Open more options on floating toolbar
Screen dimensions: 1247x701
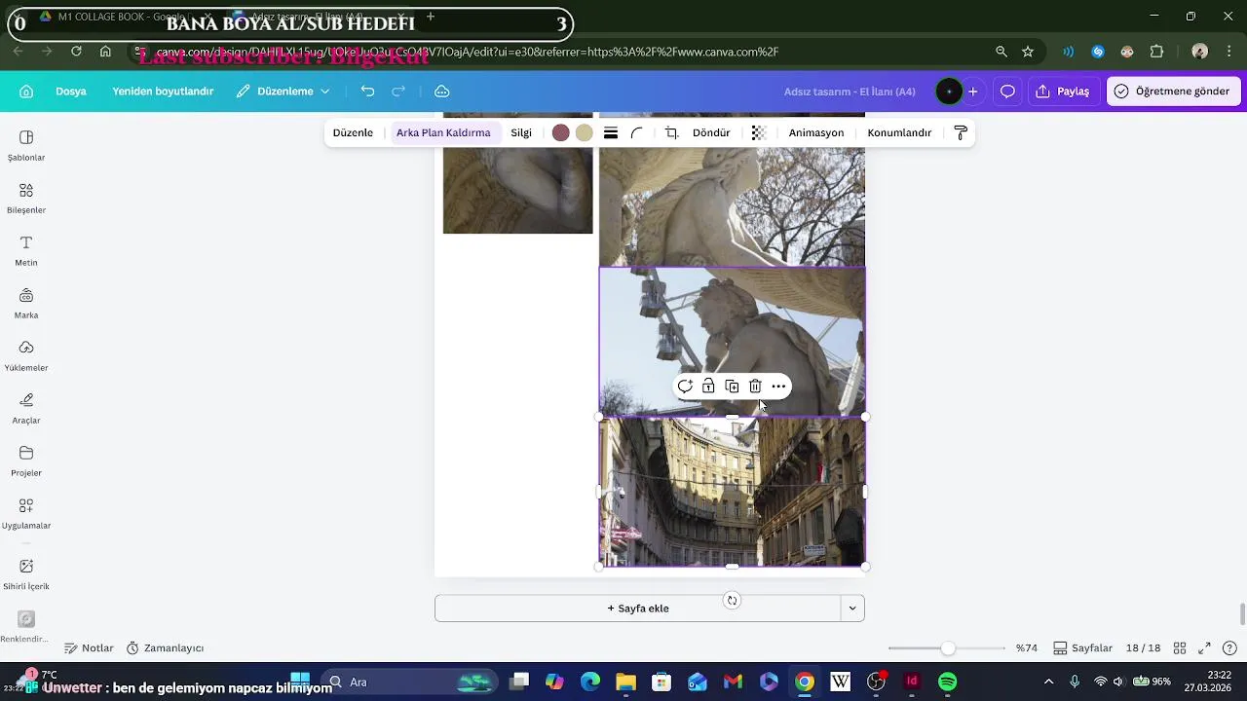778,387
